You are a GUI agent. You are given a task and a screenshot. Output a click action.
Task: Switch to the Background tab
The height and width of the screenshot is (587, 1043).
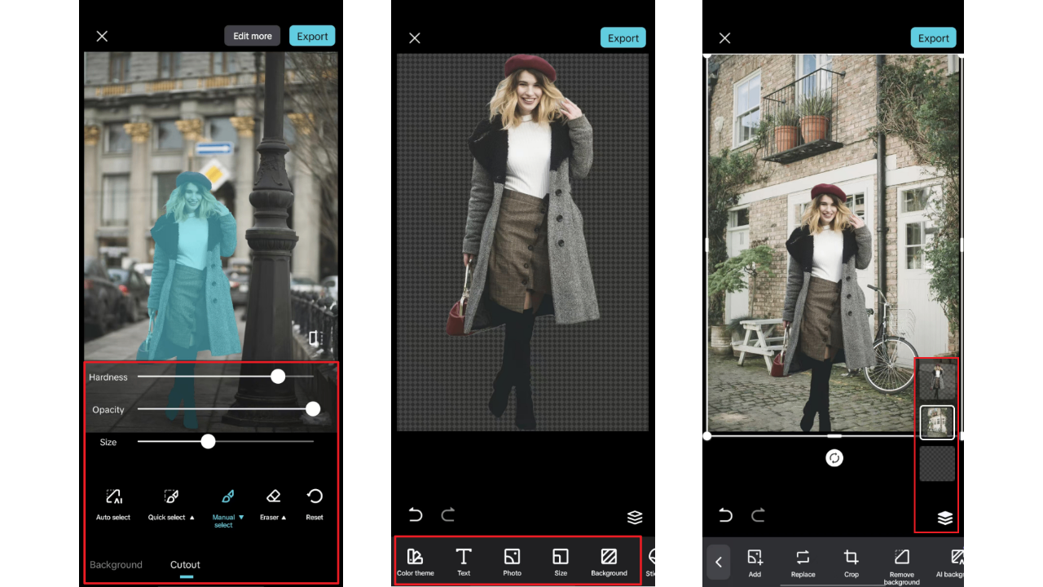[x=116, y=564]
